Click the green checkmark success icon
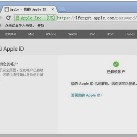This screenshot has height=137, width=137. [116, 64]
